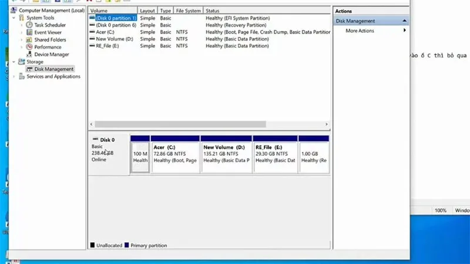This screenshot has height=264, width=470.
Task: Collapse the System Tools tree node
Action: 14,18
